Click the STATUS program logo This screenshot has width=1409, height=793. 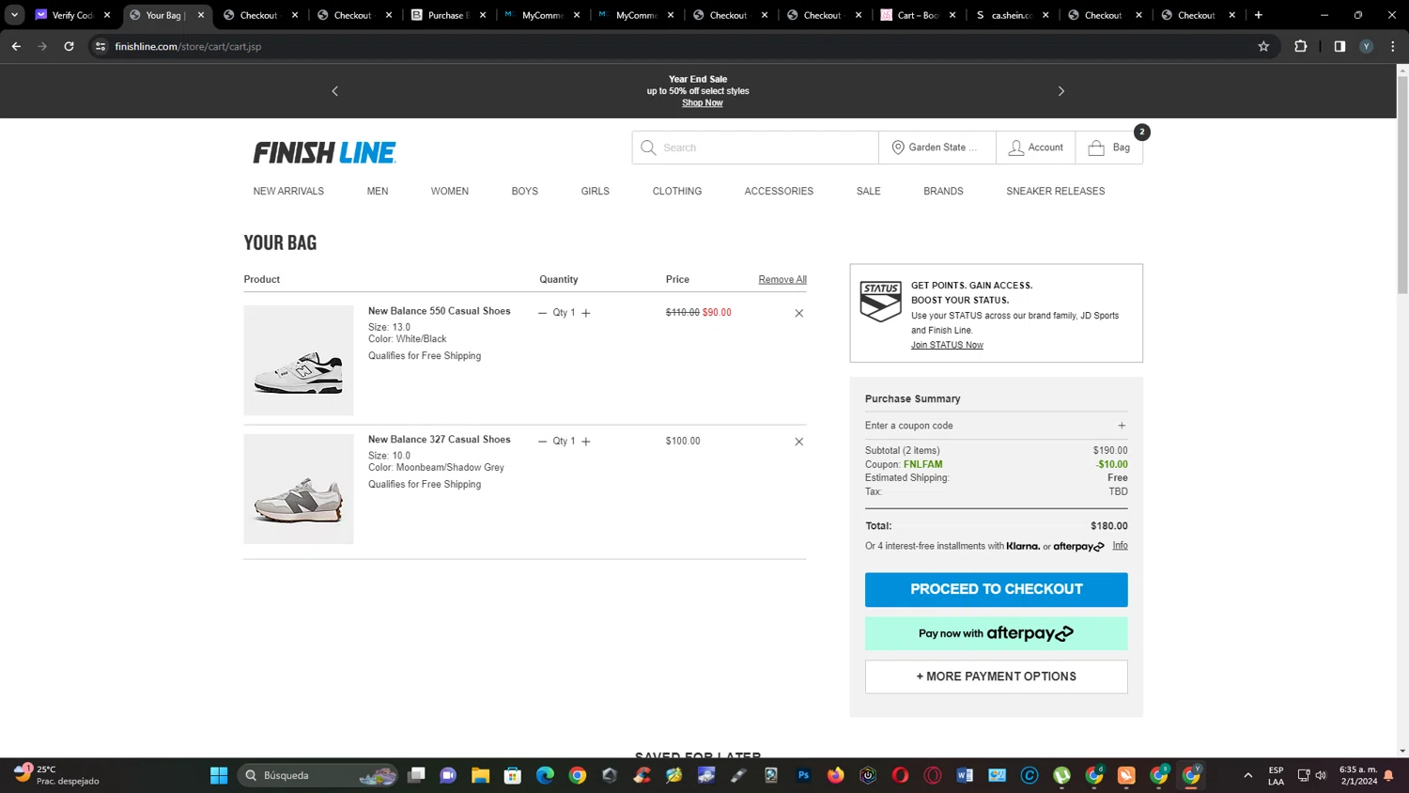click(880, 302)
